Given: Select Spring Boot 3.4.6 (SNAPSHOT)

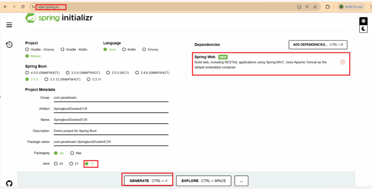Looking at the screenshot, I should pos(152,73).
